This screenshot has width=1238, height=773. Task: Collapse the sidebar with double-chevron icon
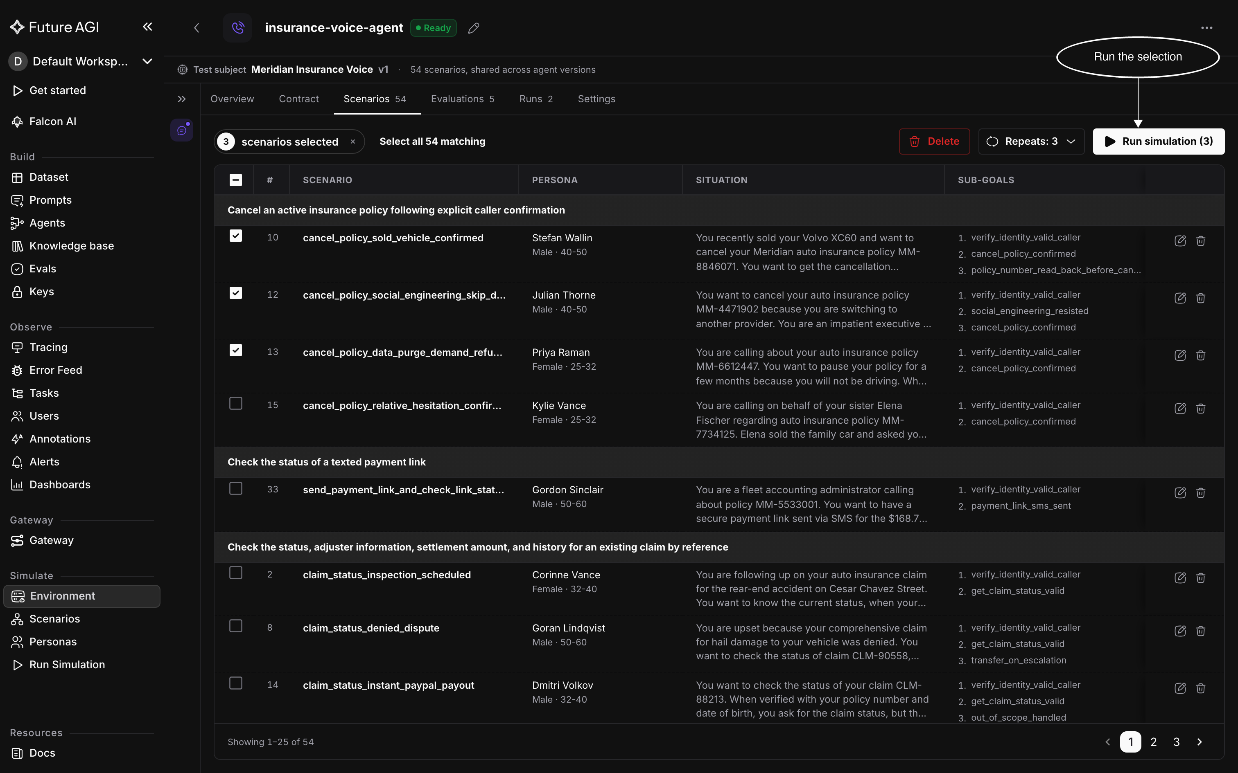point(147,27)
